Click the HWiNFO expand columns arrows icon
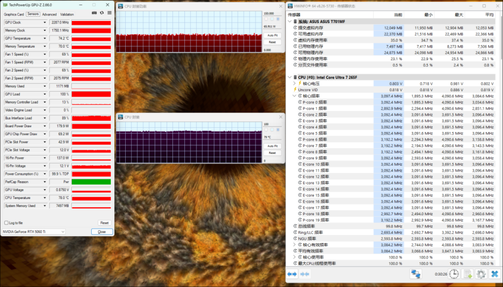The image size is (503, 287). coord(293,274)
